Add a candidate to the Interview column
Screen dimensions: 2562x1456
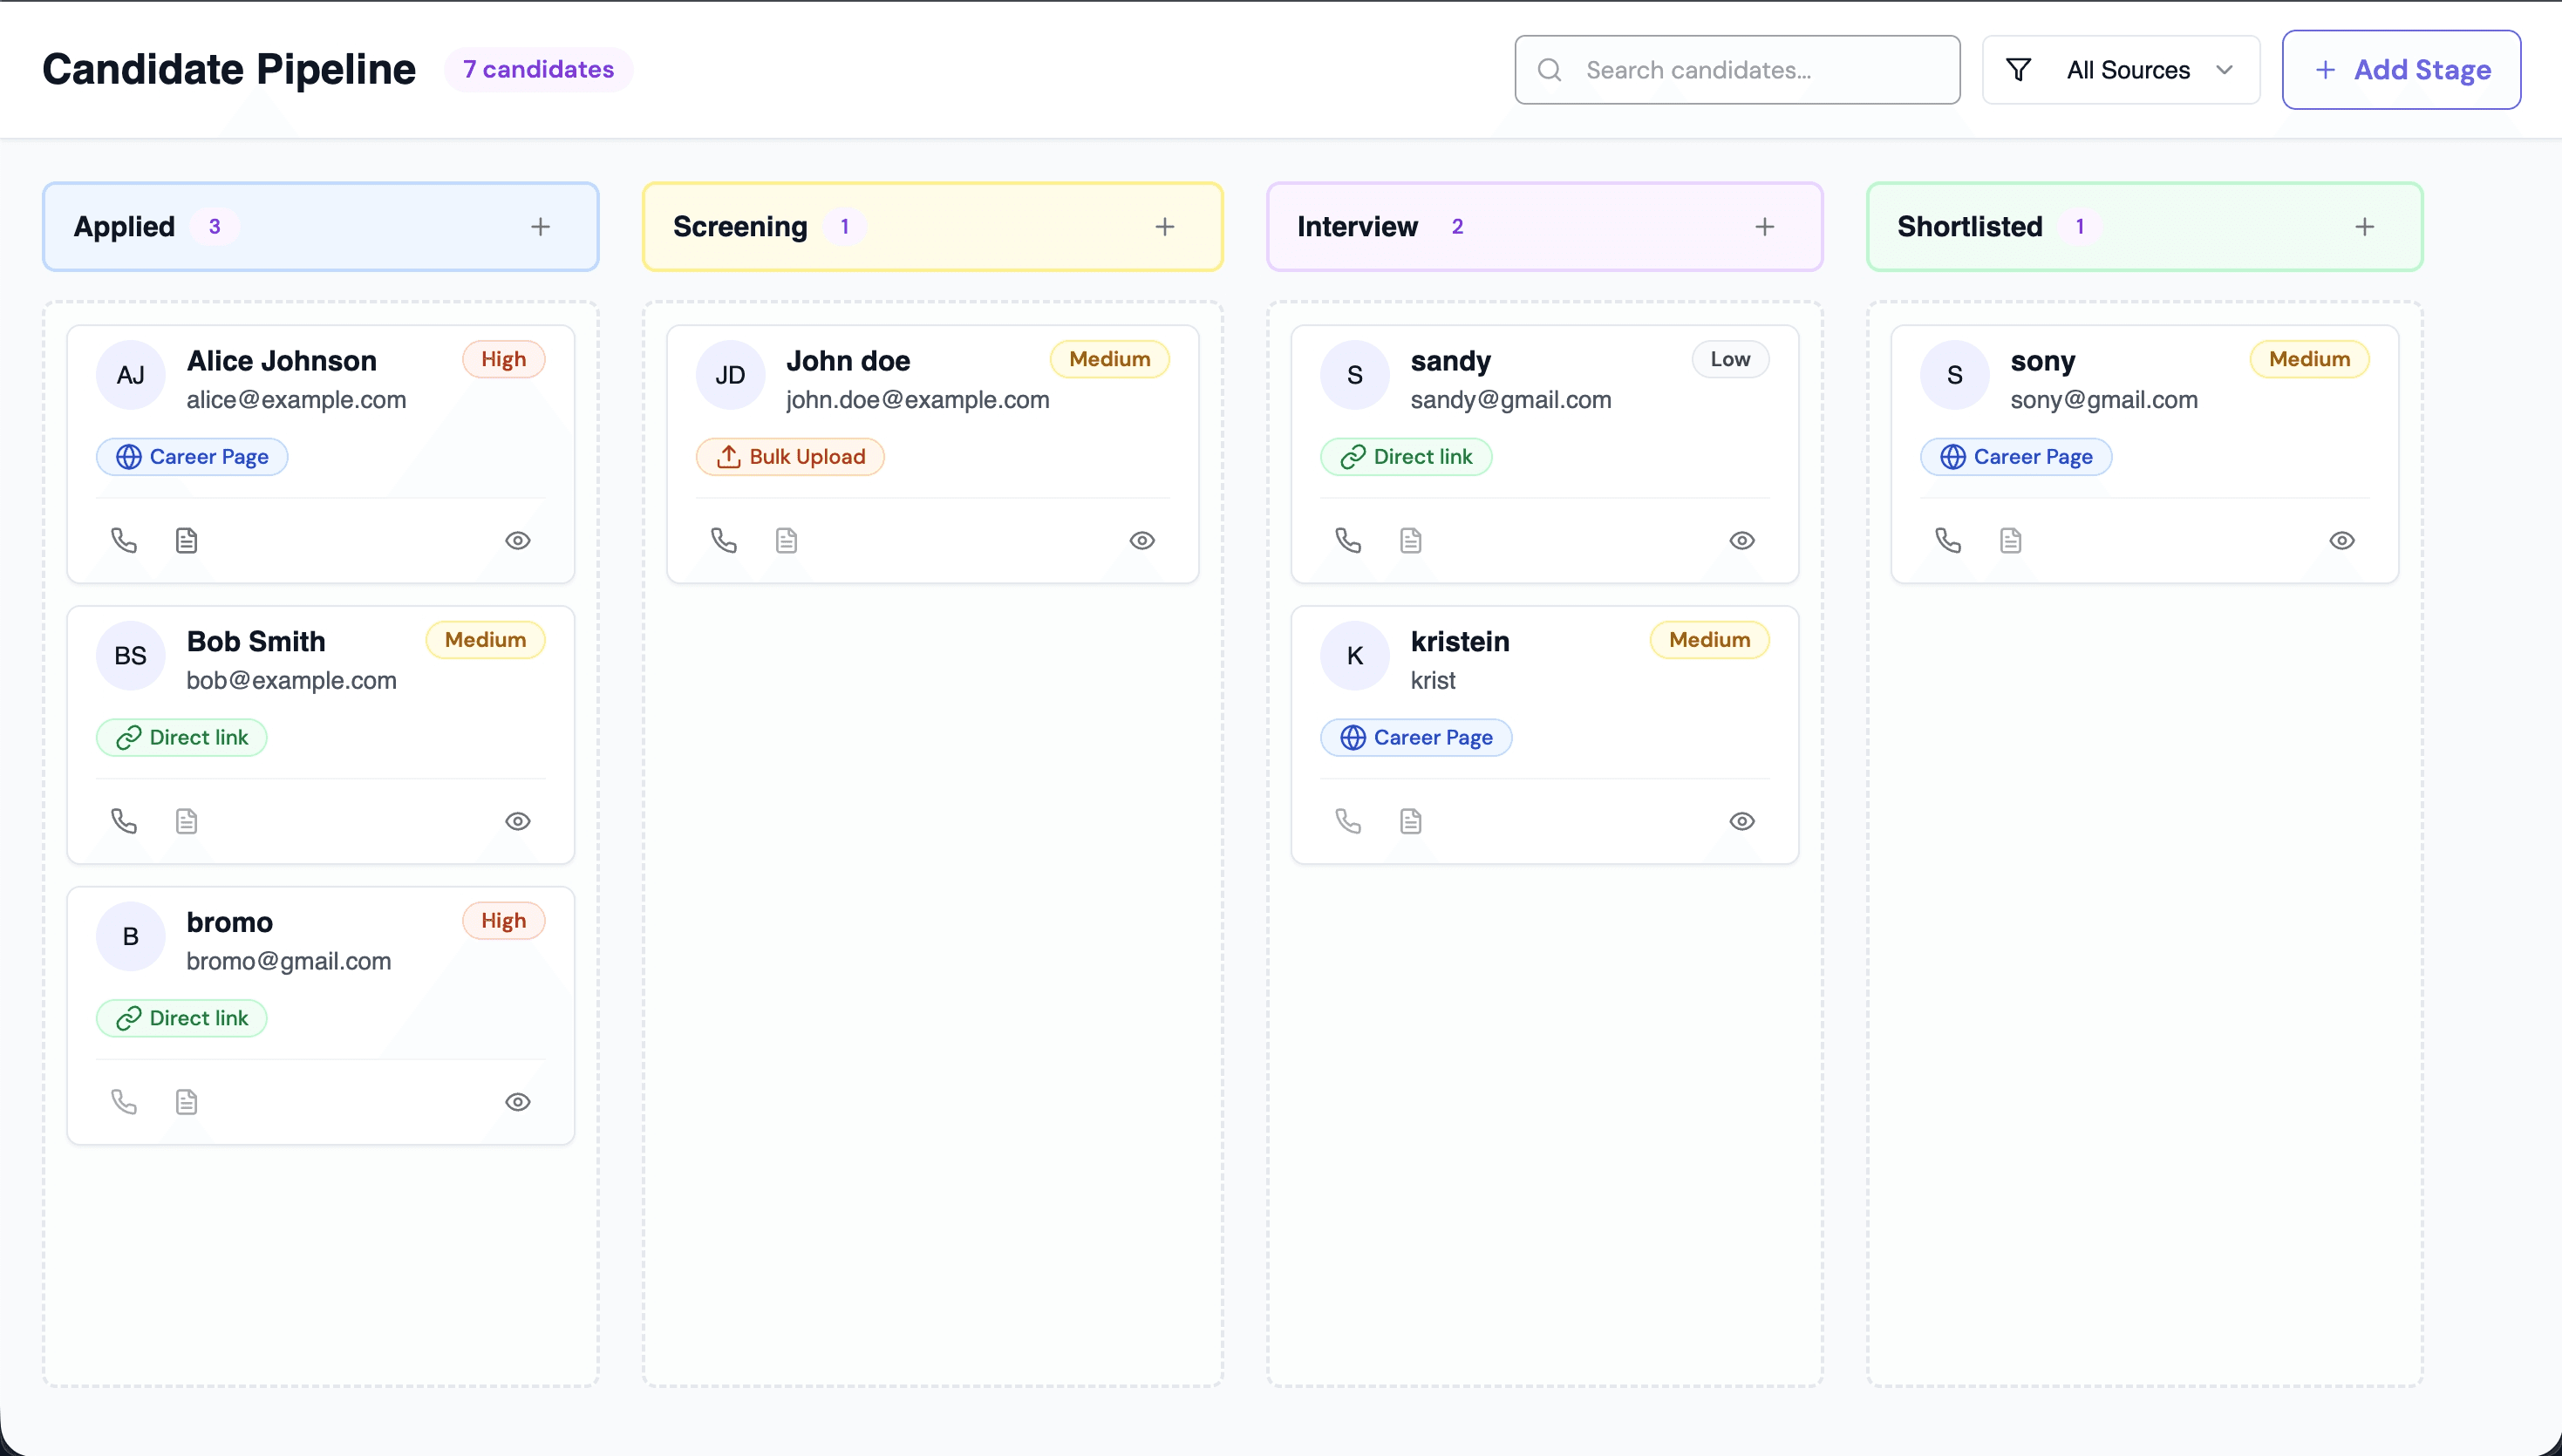click(1764, 226)
